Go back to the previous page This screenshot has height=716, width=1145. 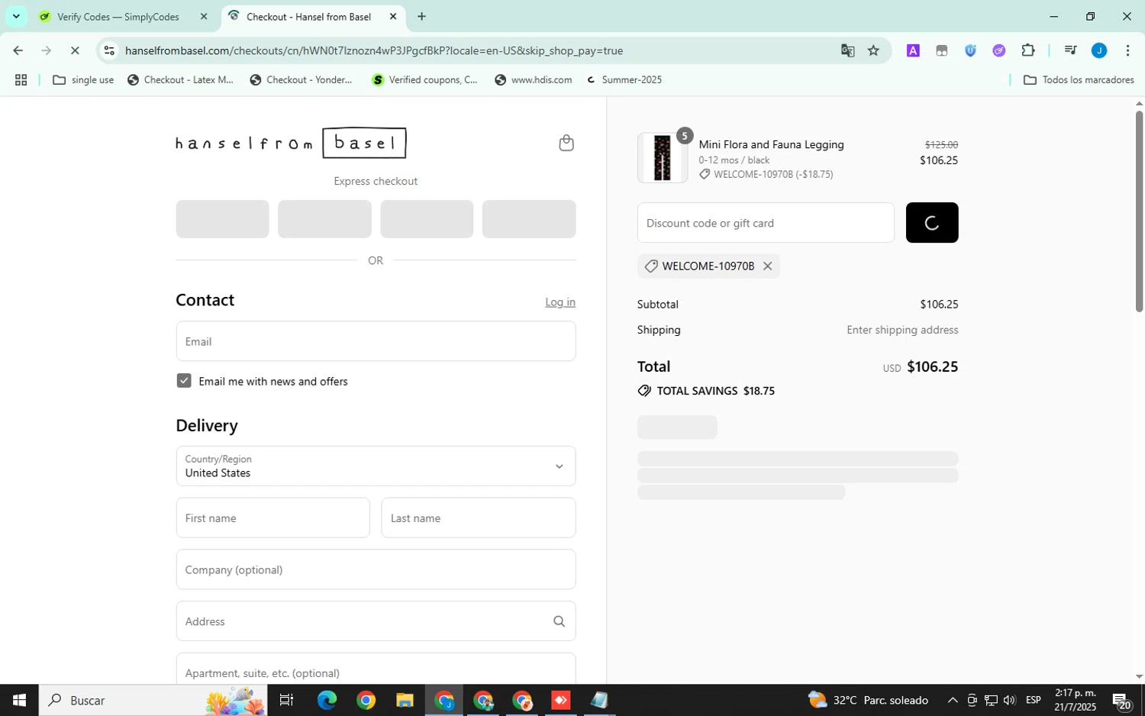(x=18, y=50)
